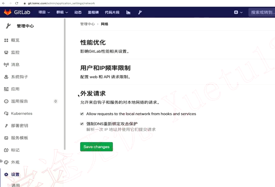Click the Kubernetes cloud icon

tap(6, 113)
